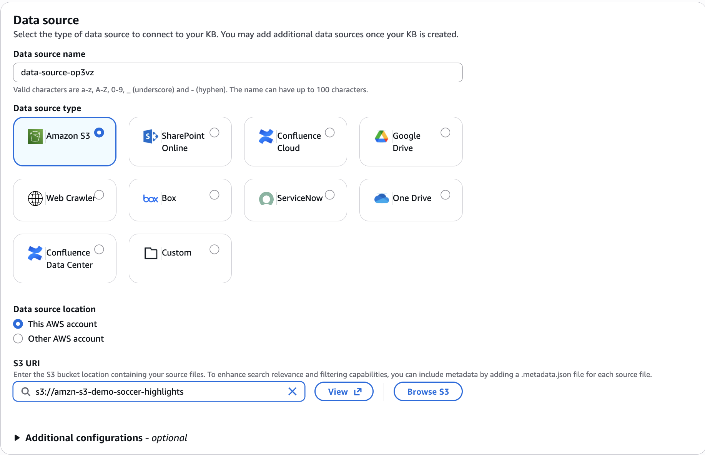Click the search magnifier icon in S3 URI field

(x=26, y=392)
